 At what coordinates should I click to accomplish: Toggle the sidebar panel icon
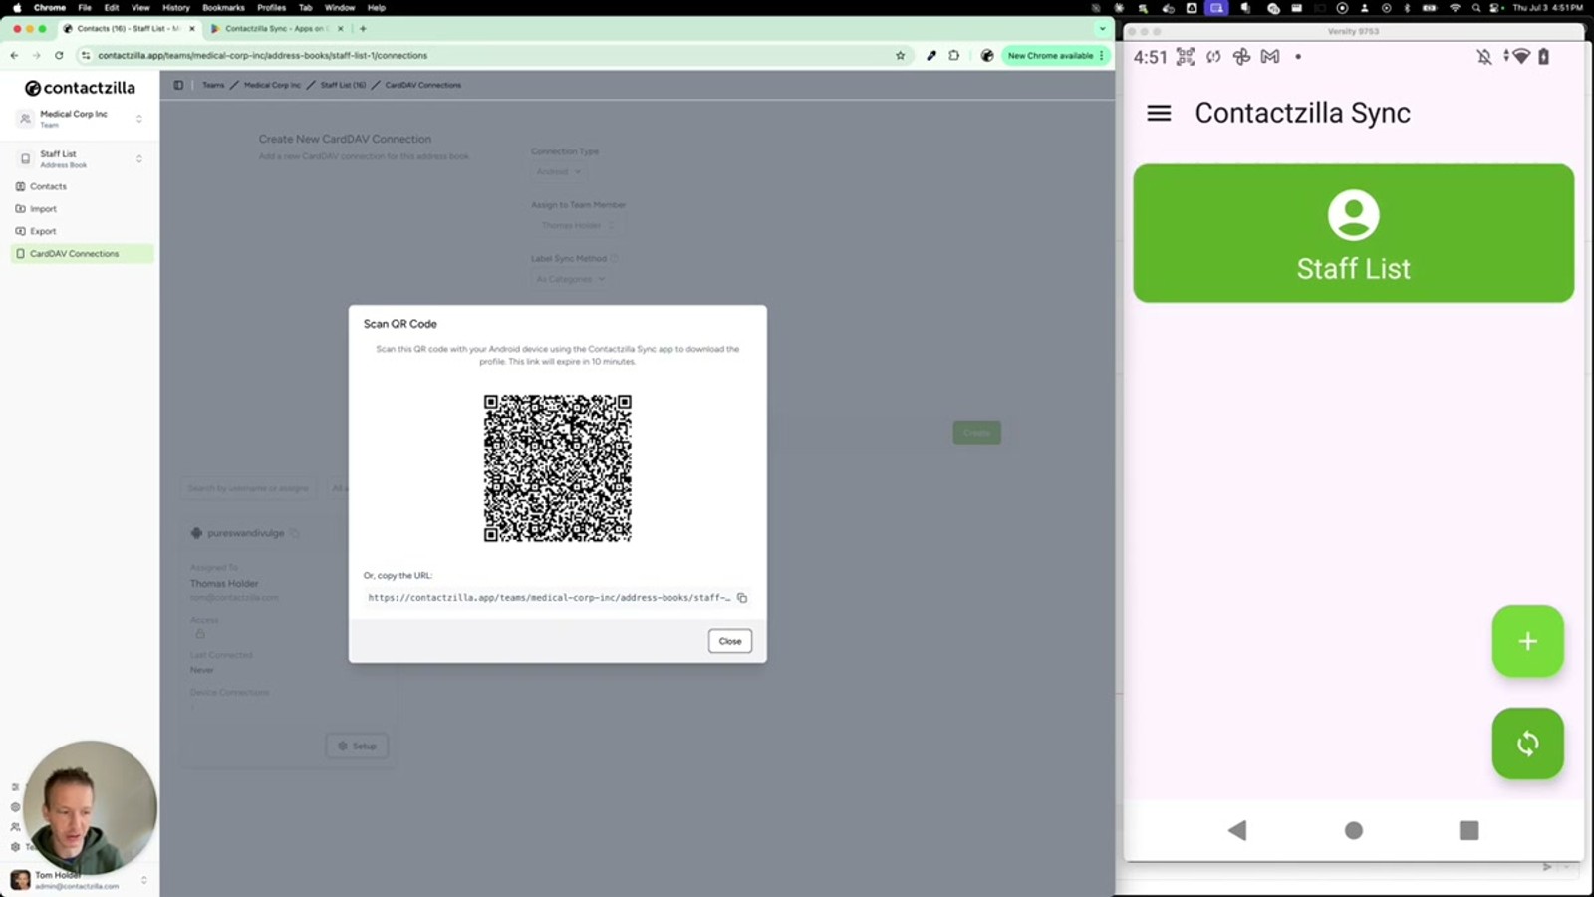178,85
